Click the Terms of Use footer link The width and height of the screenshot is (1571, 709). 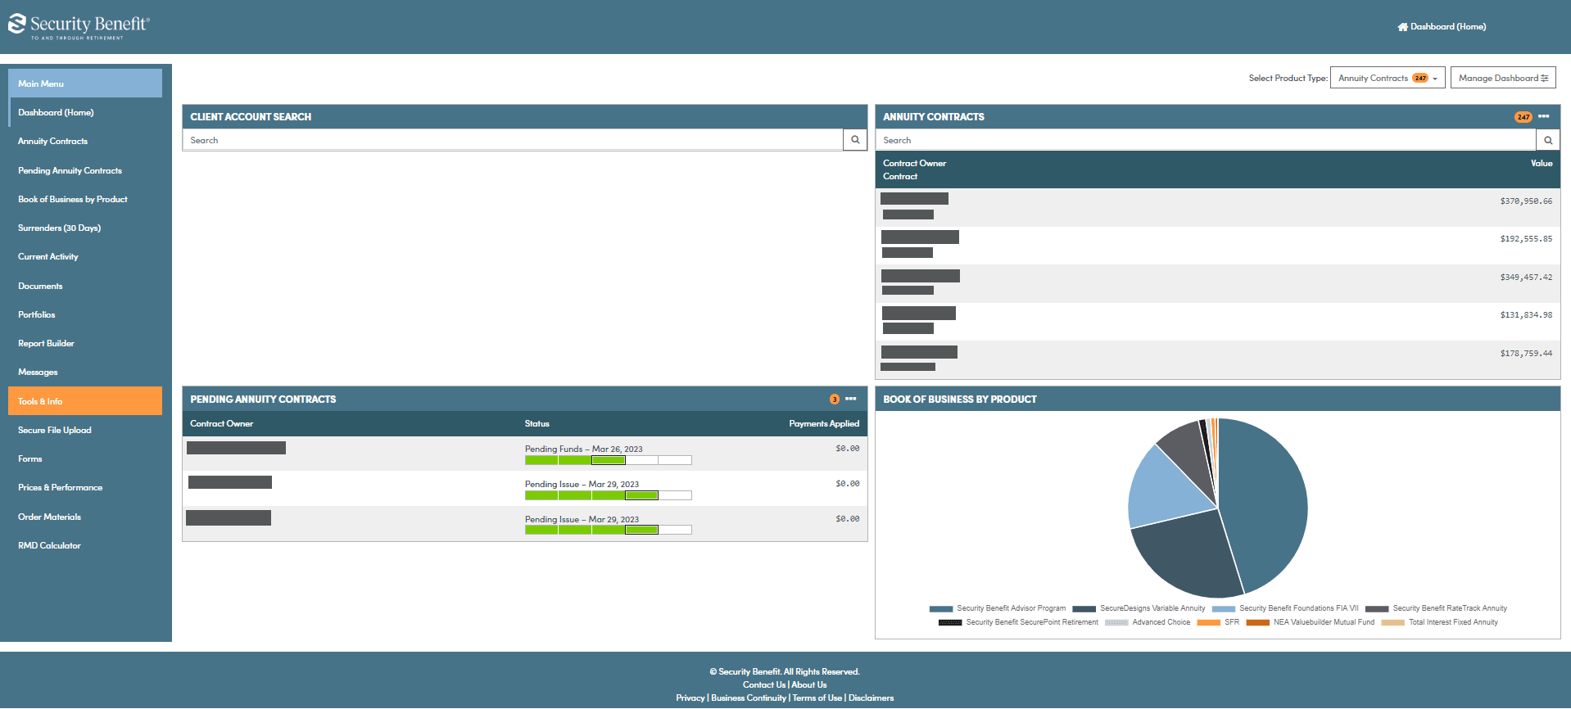(817, 698)
